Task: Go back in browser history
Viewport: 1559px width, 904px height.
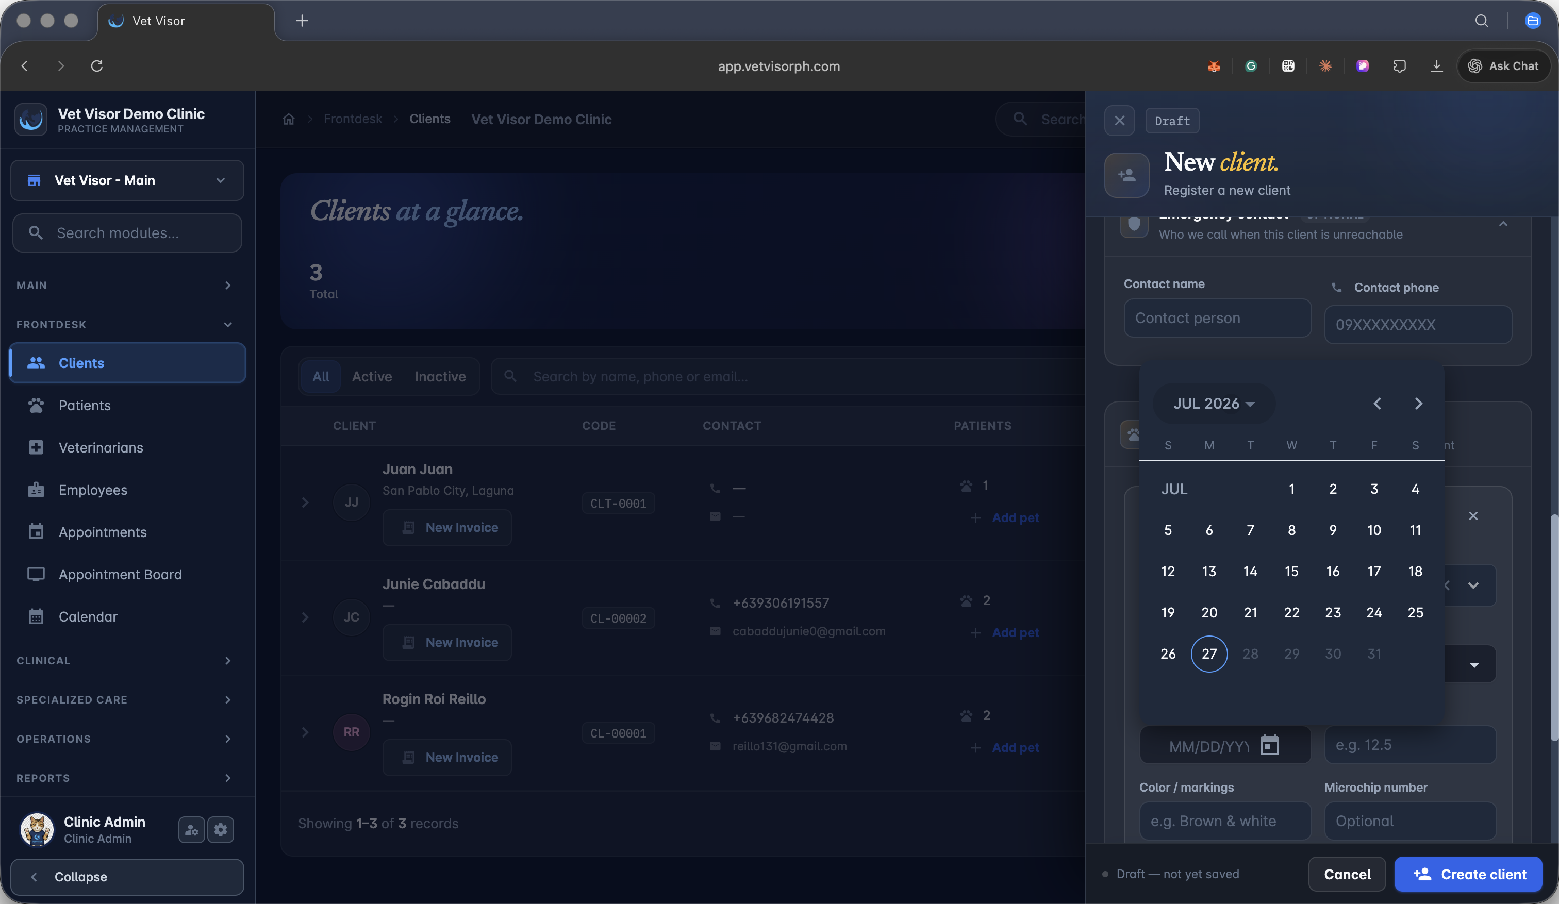Action: click(x=25, y=65)
